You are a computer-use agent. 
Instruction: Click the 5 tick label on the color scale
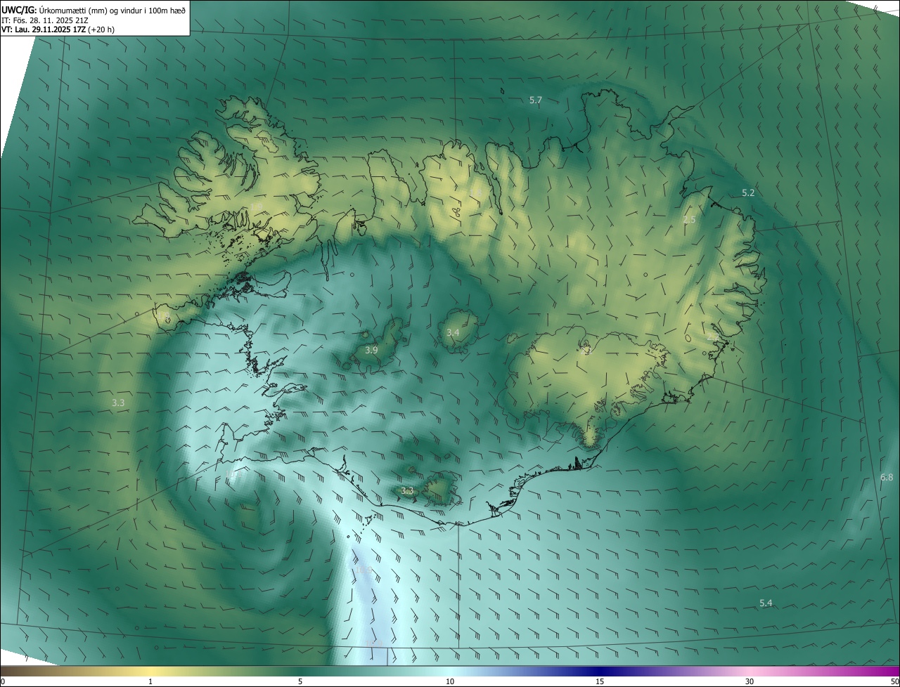click(x=300, y=681)
